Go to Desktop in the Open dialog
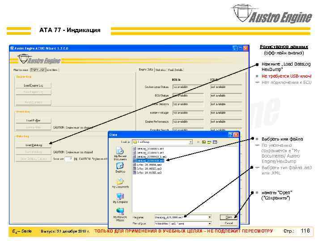The height and width of the screenshot is (241, 322). 120,168
